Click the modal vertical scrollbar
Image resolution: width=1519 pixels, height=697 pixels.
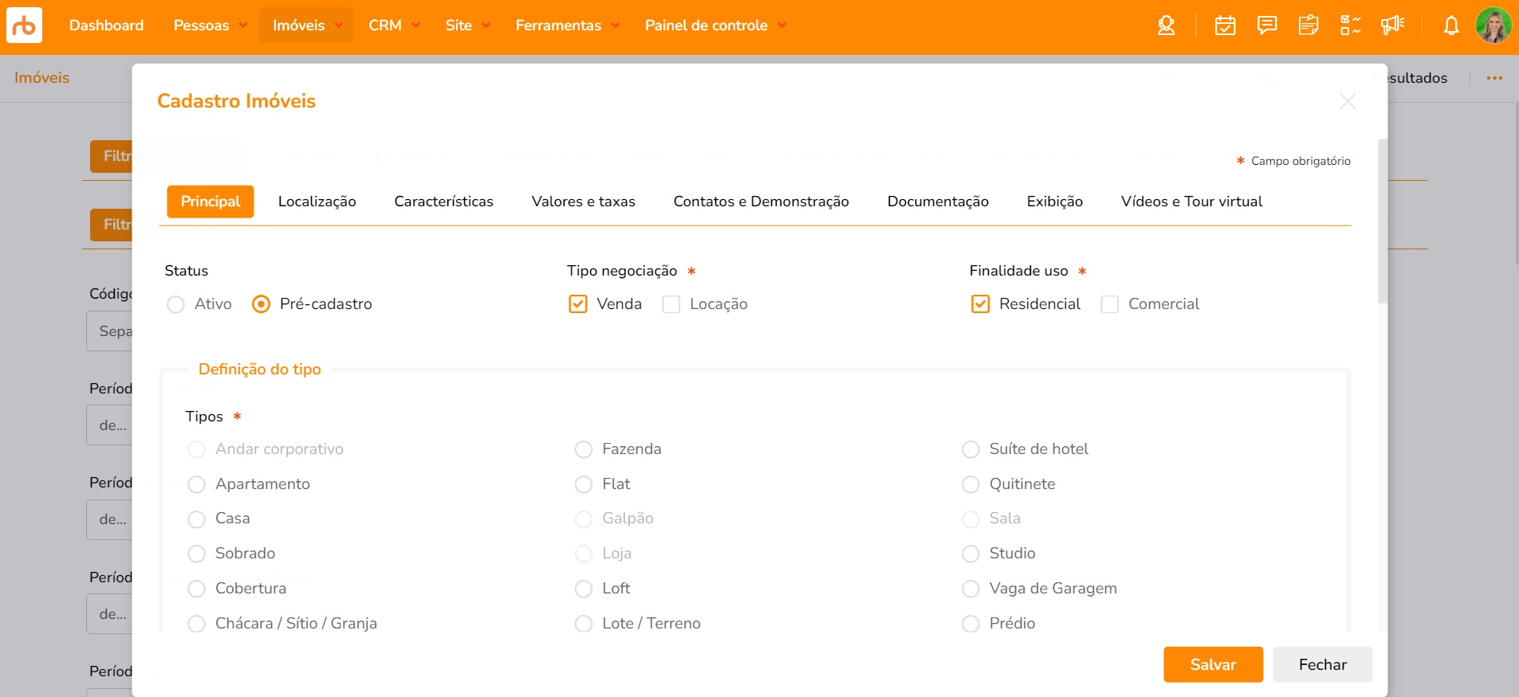tap(1382, 221)
